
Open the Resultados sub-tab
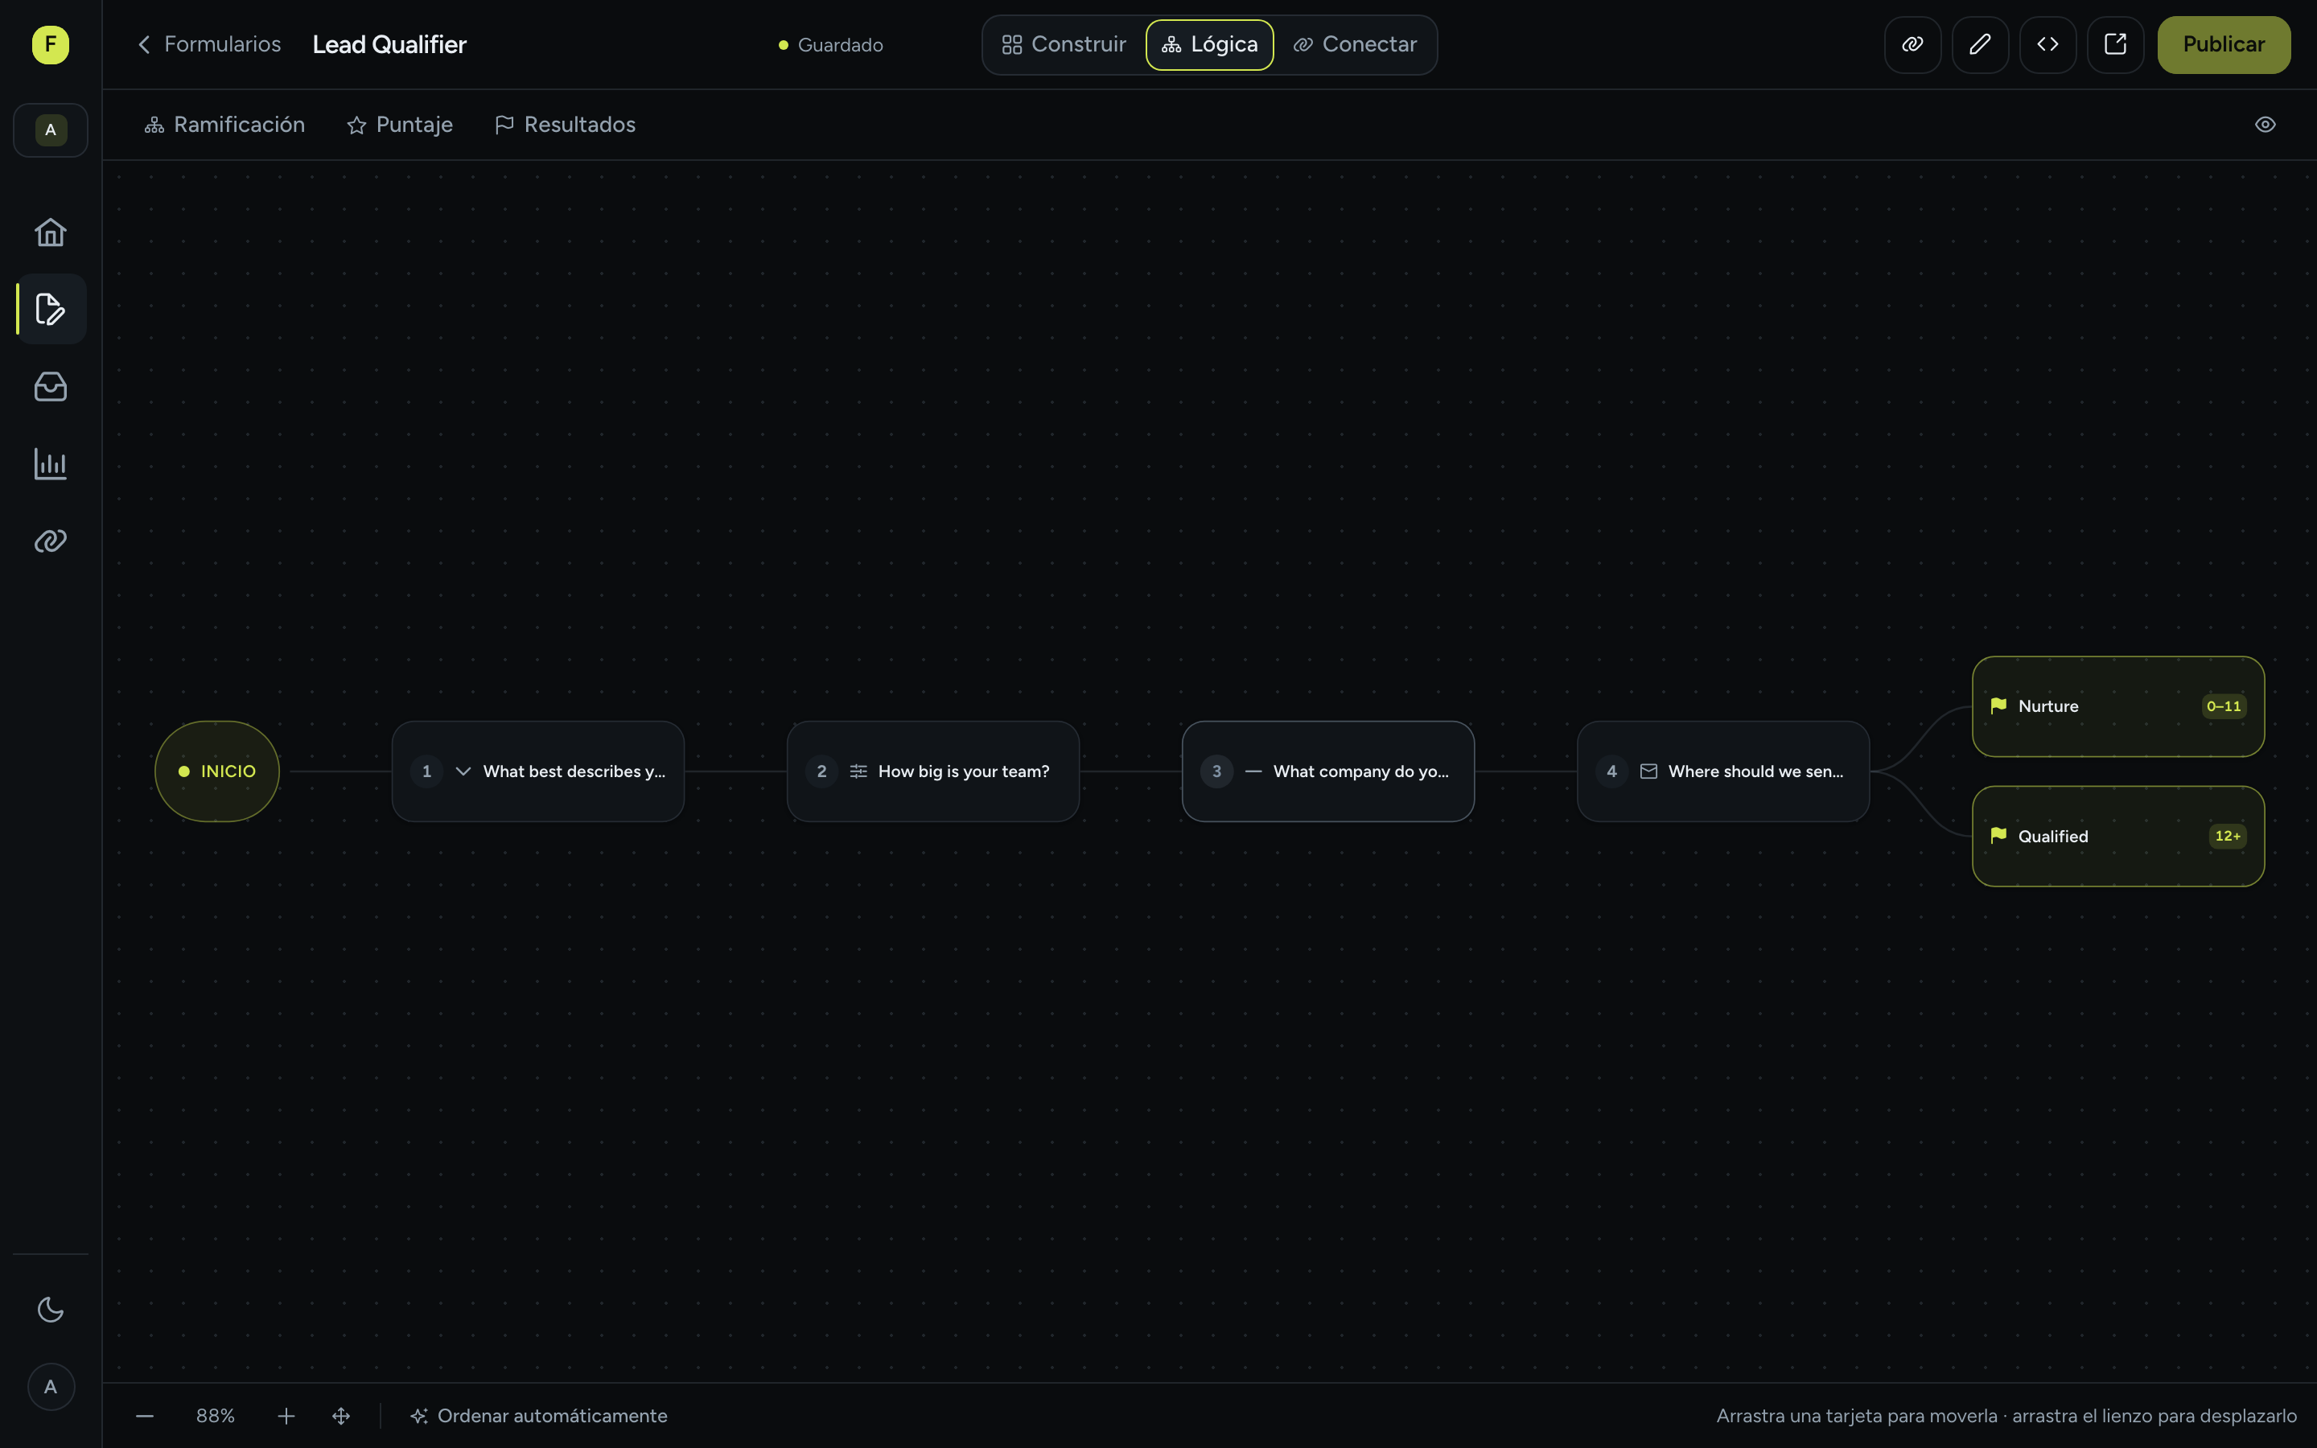[565, 125]
